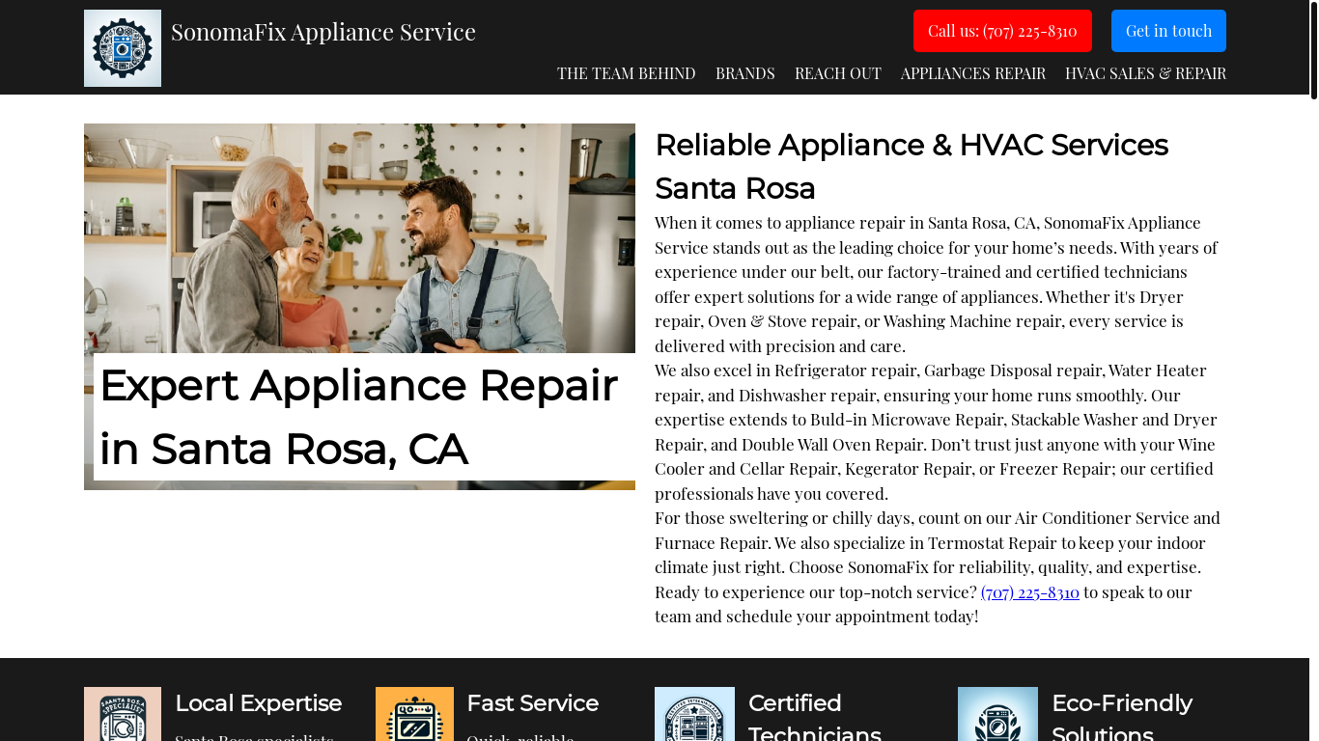Click the Certified Technicians shield icon
This screenshot has width=1319, height=741.
[x=694, y=714]
